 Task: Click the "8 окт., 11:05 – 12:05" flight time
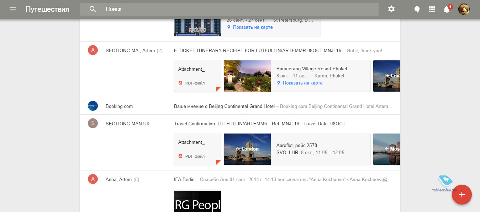click(x=323, y=153)
